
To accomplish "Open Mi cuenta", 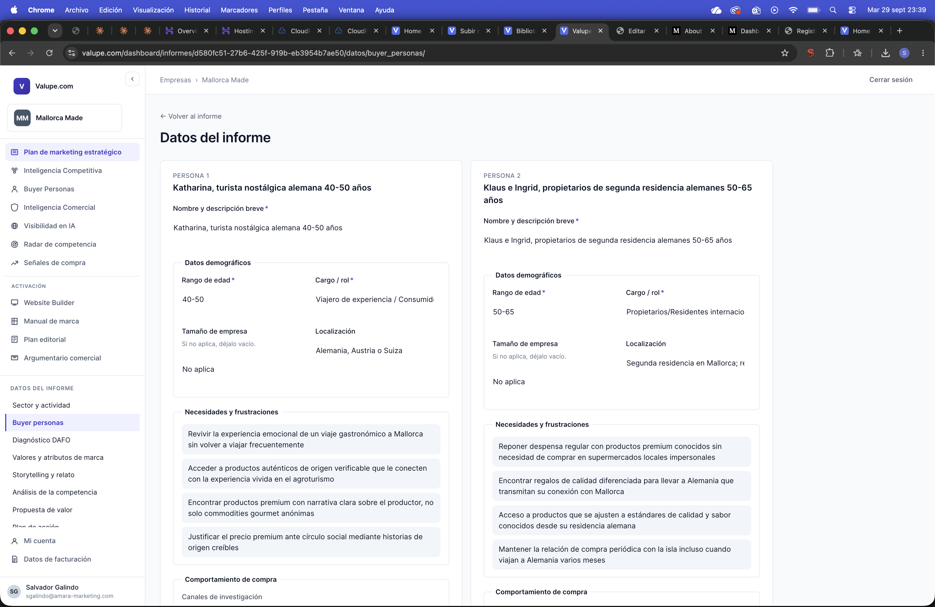I will tap(72, 541).
